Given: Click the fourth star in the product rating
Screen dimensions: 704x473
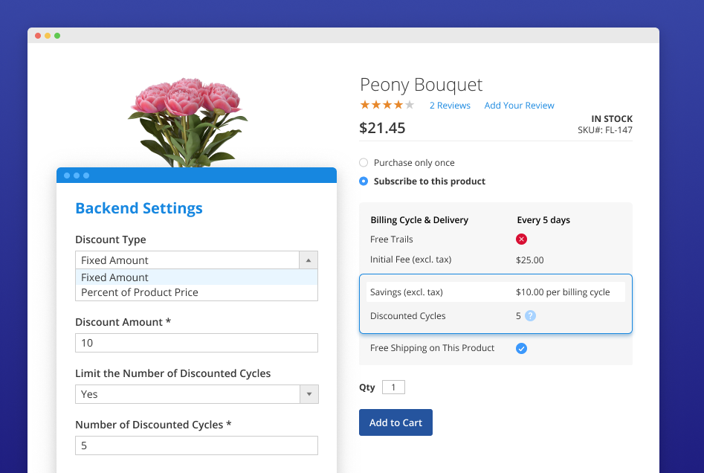Looking at the screenshot, I should coord(400,105).
